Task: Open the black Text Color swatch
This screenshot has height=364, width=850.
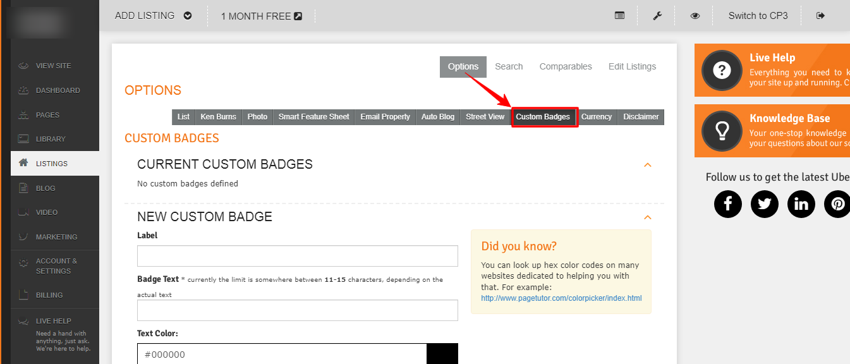Action: pyautogui.click(x=442, y=354)
